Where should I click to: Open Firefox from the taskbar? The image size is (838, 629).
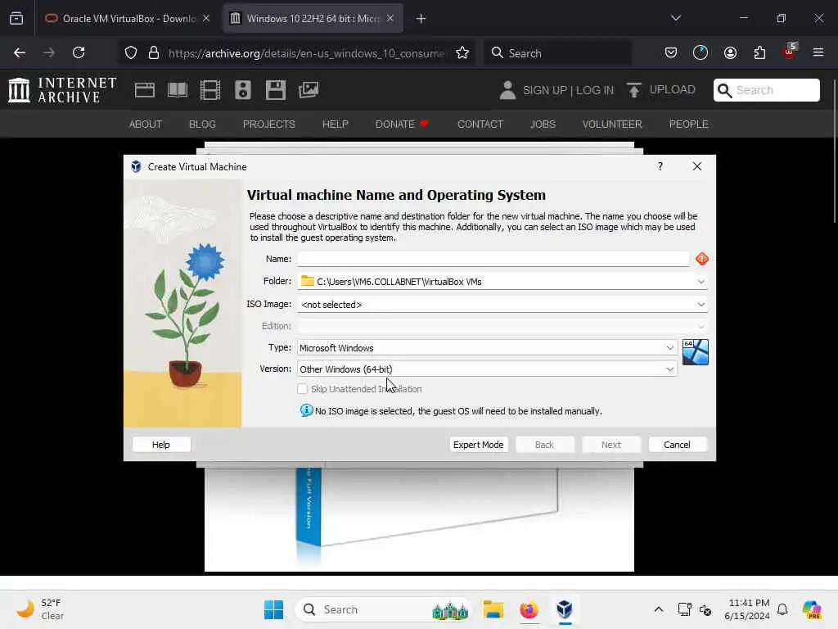coord(529,609)
